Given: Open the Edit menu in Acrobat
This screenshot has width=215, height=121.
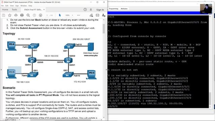Looking at the screenshot, I should pyautogui.click(x=7, y=6).
